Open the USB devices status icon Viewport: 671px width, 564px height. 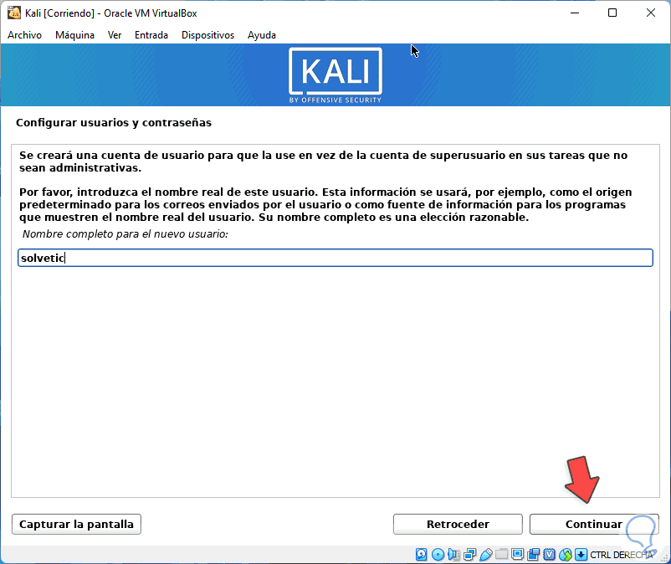(486, 555)
